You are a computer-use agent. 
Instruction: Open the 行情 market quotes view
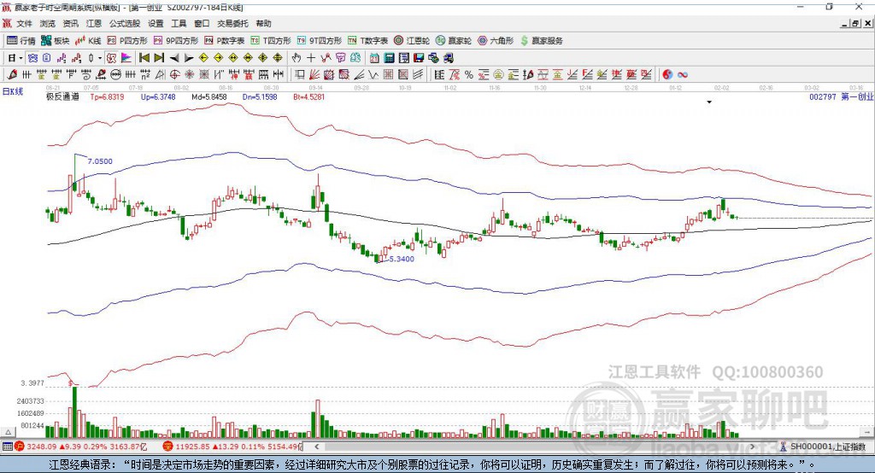(21, 41)
